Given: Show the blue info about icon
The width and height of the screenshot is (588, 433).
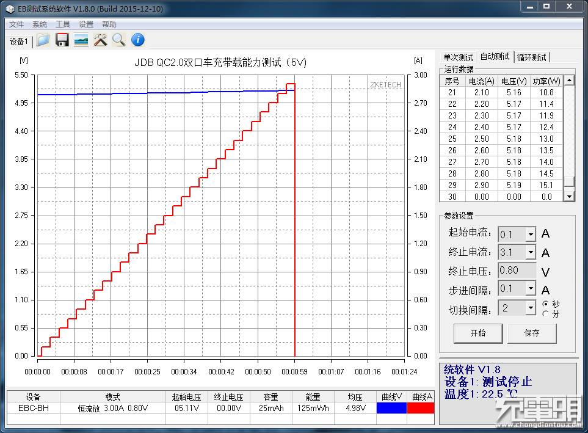Looking at the screenshot, I should coord(138,40).
